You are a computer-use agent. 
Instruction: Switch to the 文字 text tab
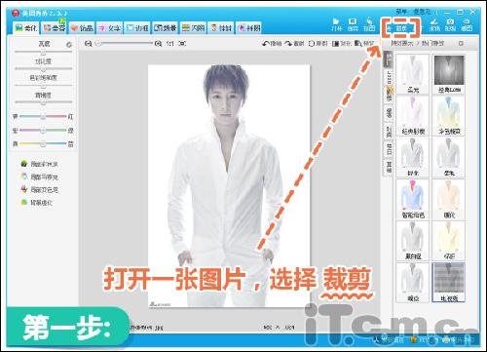click(109, 28)
